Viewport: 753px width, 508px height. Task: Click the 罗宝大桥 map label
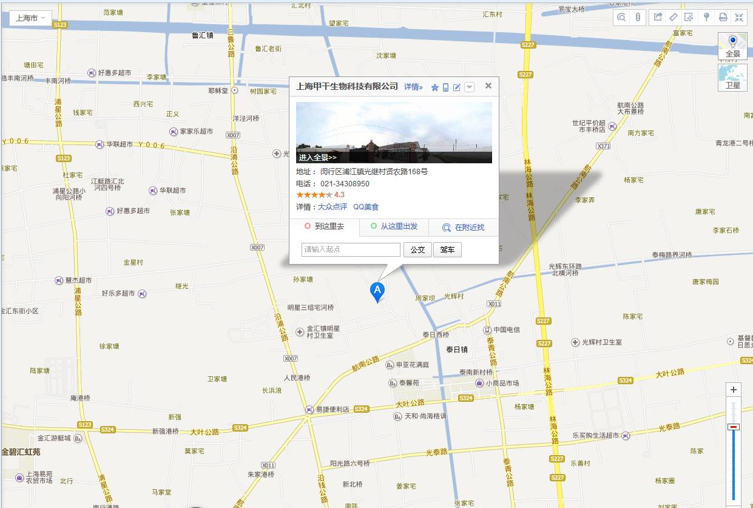[x=572, y=10]
